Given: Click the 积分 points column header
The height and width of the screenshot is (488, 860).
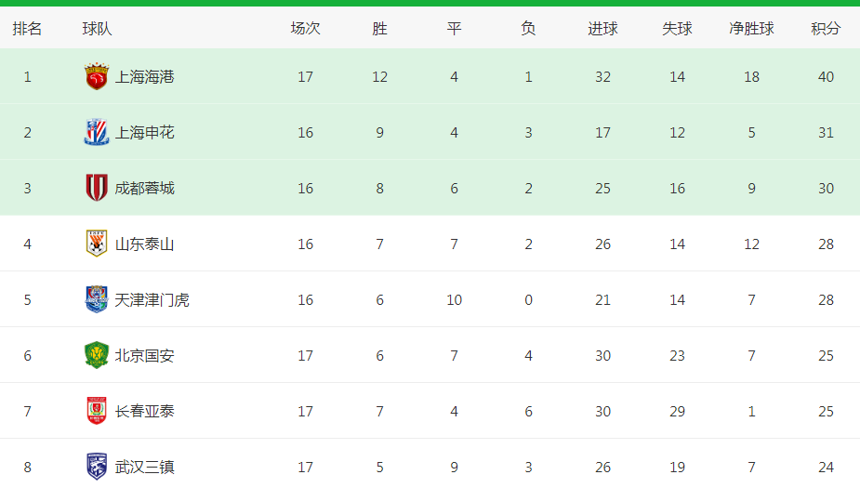Looking at the screenshot, I should [x=826, y=29].
